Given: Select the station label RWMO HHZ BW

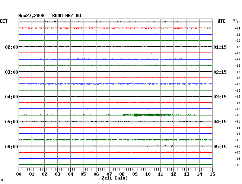Looking at the screenshot, I should [x=67, y=16].
